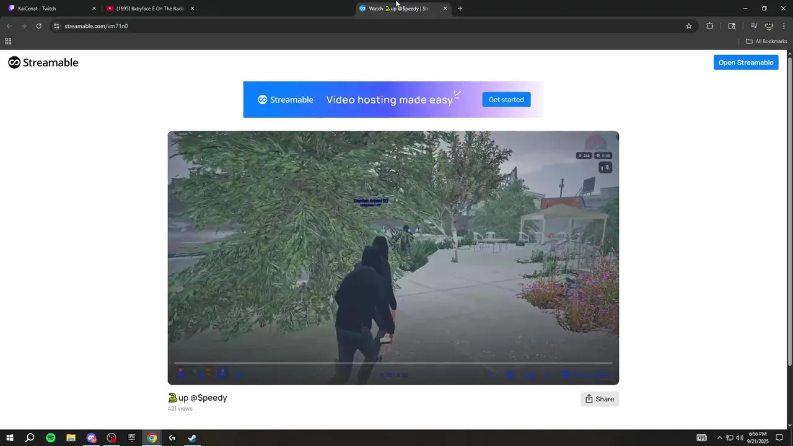Open File Explorer from the taskbar
This screenshot has height=446, width=793.
[71, 438]
